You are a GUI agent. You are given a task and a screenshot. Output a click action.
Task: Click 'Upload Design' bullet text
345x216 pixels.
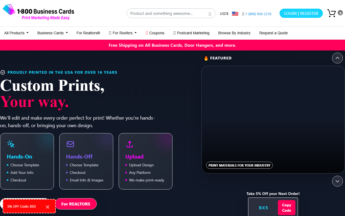click(141, 165)
